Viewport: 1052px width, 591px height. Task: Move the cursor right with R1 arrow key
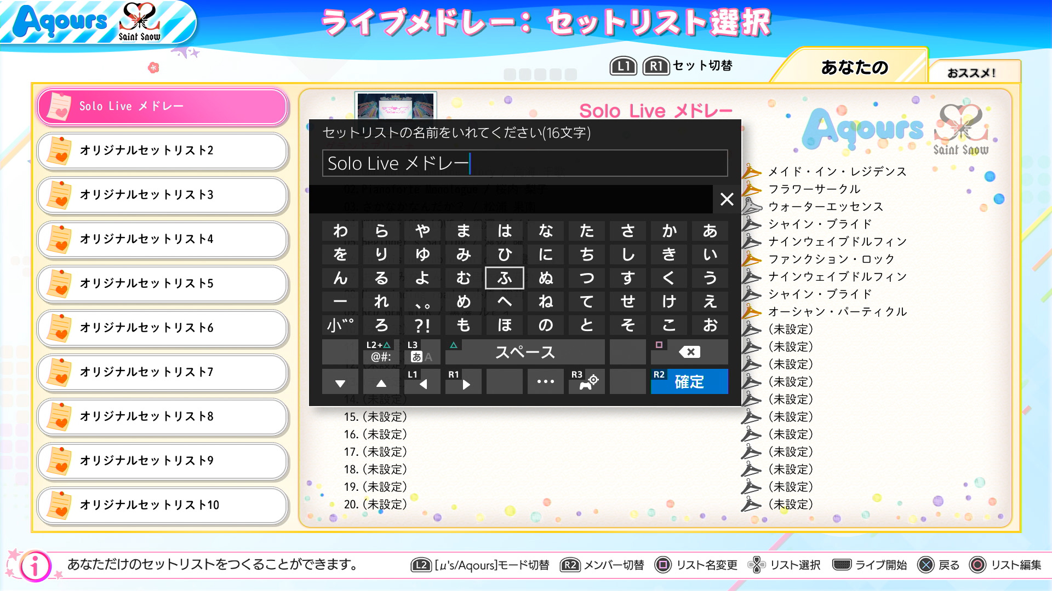click(x=464, y=381)
